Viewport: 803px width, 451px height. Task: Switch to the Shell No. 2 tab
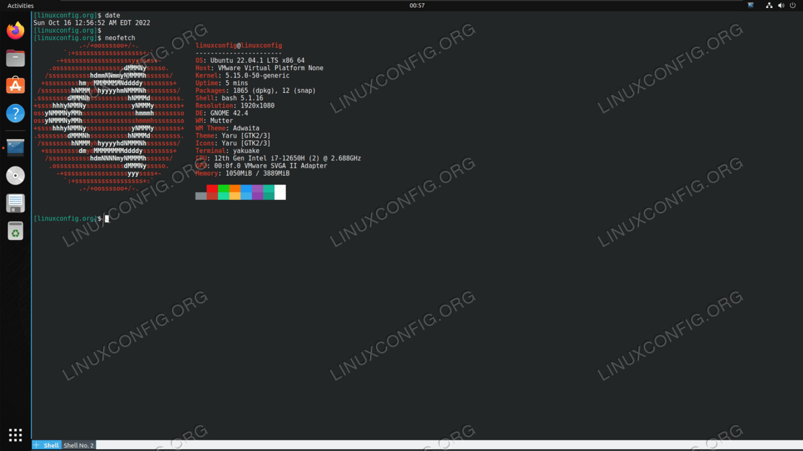(79, 445)
